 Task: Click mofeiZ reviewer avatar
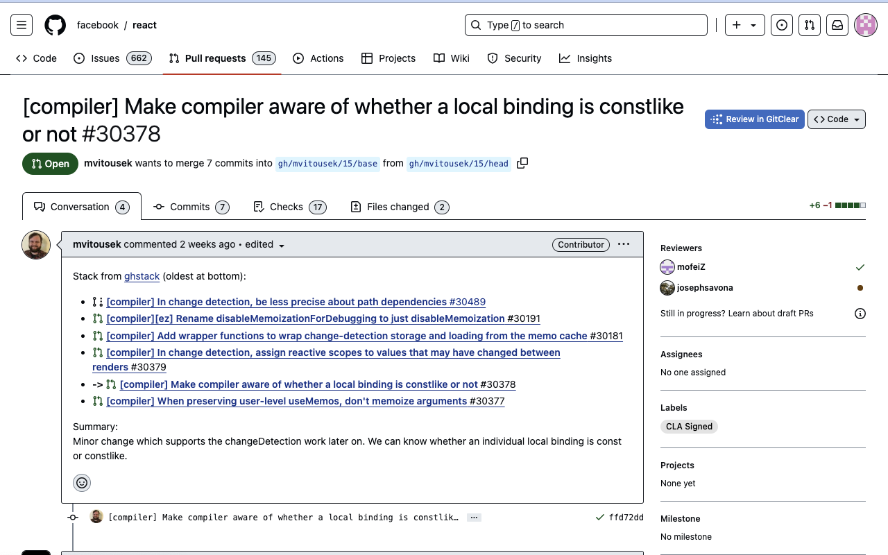click(667, 267)
